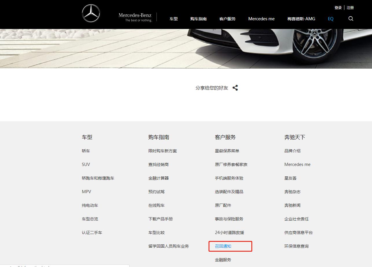Open the MPV footer link
The height and width of the screenshot is (267, 372).
click(86, 192)
